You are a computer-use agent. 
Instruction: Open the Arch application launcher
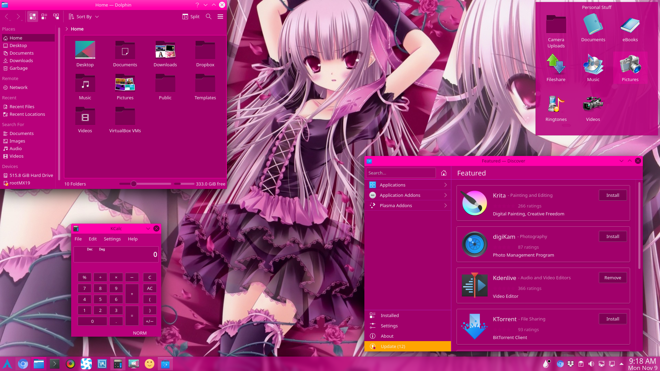click(x=8, y=364)
